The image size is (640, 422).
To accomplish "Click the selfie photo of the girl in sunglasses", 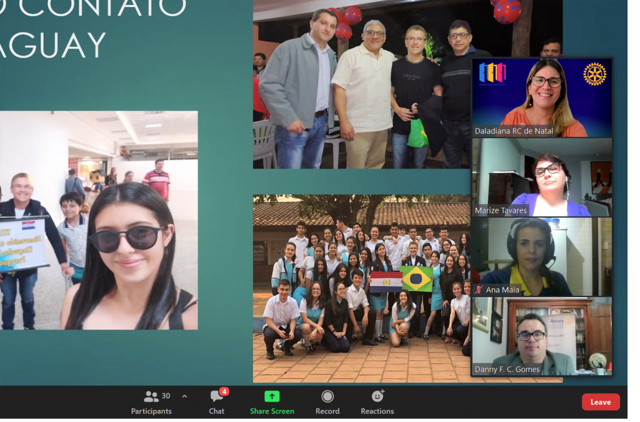I will coord(98,220).
